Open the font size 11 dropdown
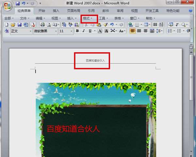The width and height of the screenshot is (196, 157). 71,31
